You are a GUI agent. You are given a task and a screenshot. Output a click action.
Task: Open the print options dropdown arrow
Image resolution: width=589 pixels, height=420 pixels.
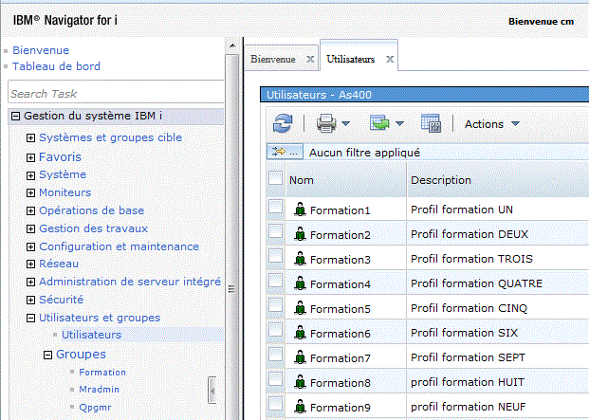[345, 123]
